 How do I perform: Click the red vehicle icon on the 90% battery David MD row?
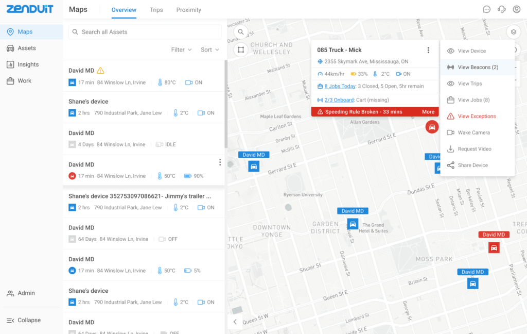pyautogui.click(x=72, y=176)
